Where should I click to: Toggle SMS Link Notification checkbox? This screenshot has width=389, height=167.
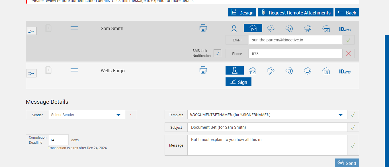pos(217,53)
